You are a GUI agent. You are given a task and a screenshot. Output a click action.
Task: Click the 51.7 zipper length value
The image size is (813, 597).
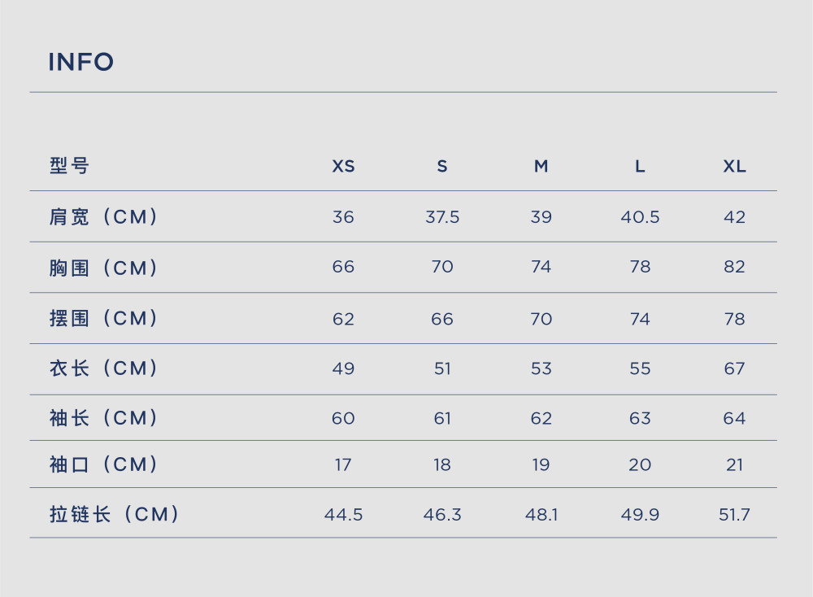[x=734, y=515]
